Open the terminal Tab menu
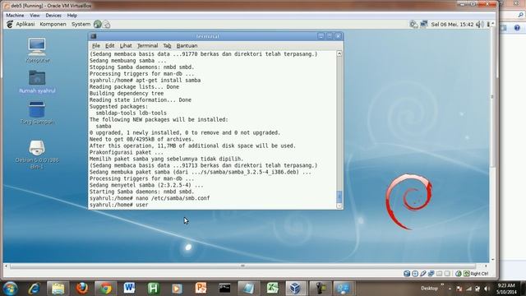The width and height of the screenshot is (526, 296). click(167, 46)
